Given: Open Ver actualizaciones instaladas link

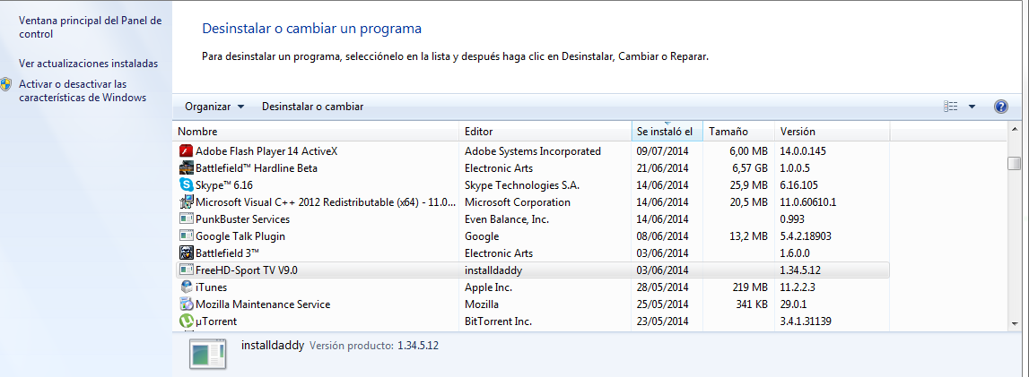Looking at the screenshot, I should tap(89, 64).
